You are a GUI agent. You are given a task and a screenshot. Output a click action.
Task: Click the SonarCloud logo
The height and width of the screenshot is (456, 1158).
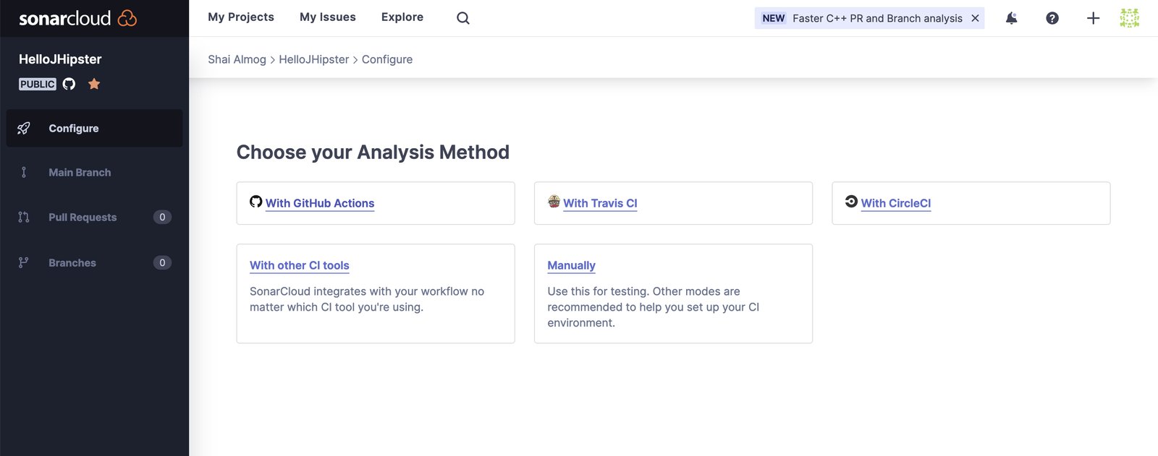pos(77,18)
